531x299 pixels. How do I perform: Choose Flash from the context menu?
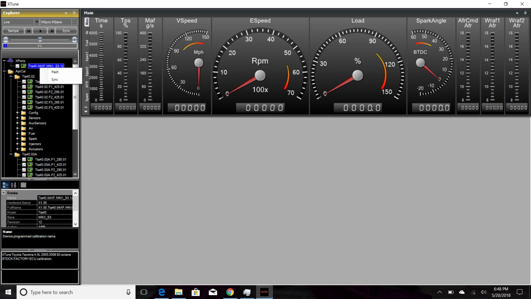(x=61, y=72)
